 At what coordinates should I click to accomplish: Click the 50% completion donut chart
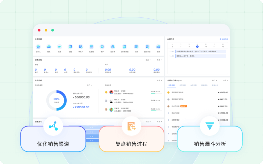pyautogui.click(x=57, y=100)
